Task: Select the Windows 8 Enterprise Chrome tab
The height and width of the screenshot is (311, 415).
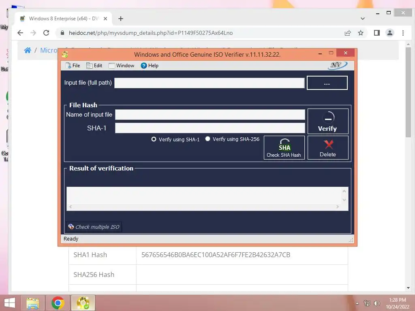Action: point(63,19)
